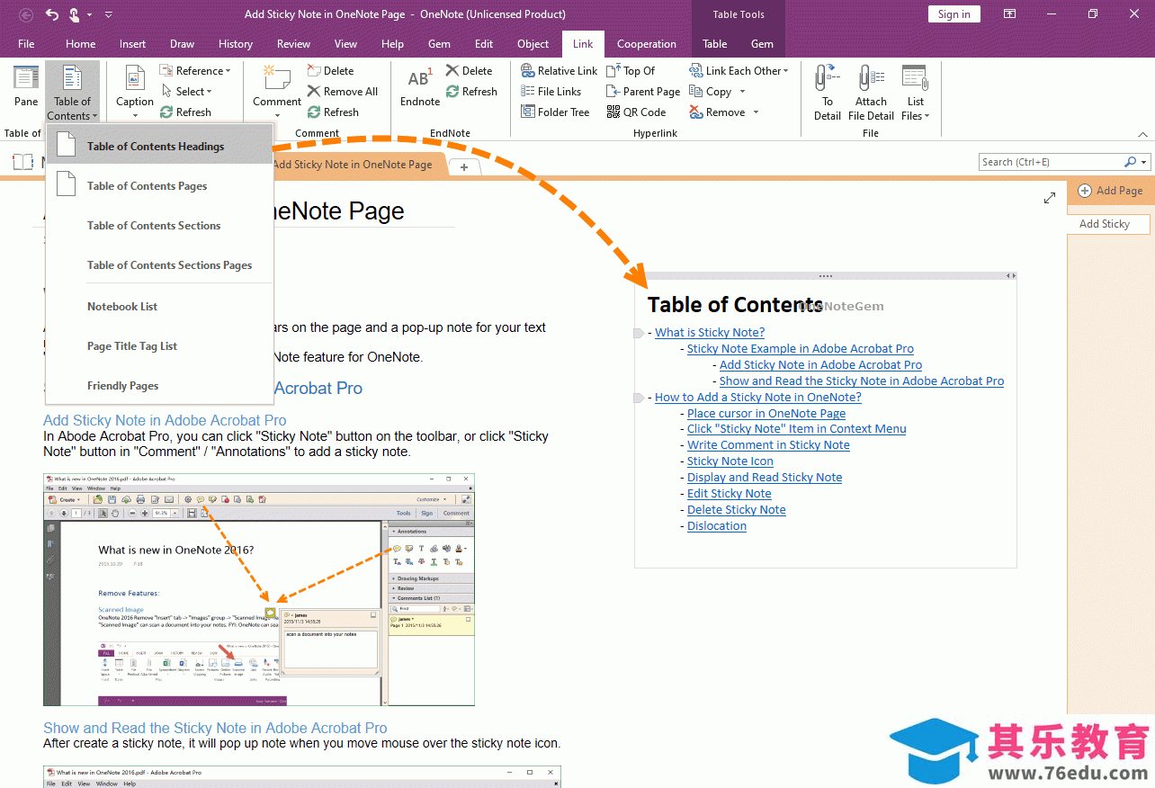Viewport: 1155px width, 788px height.
Task: Collapse the ribbon with the caret
Action: coord(1142,134)
